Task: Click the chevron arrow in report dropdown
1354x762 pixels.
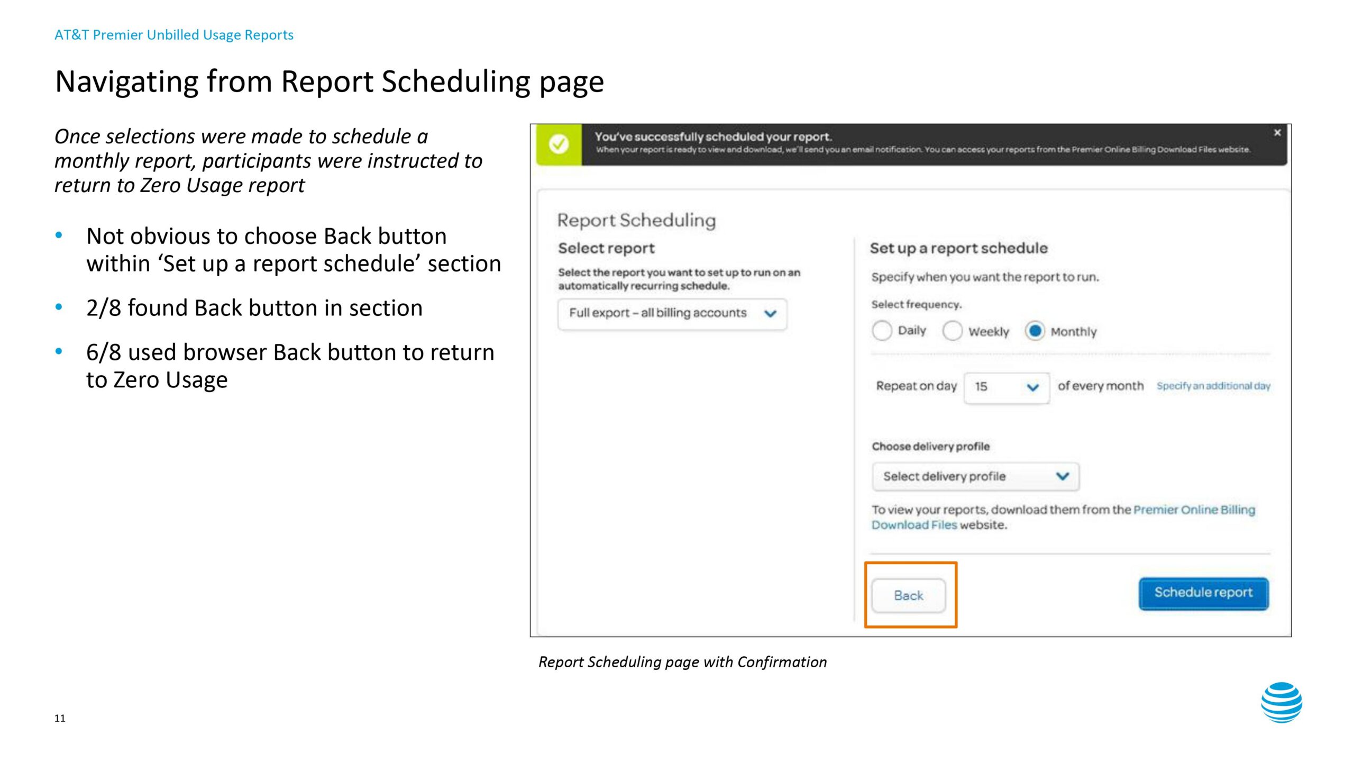Action: coord(770,314)
